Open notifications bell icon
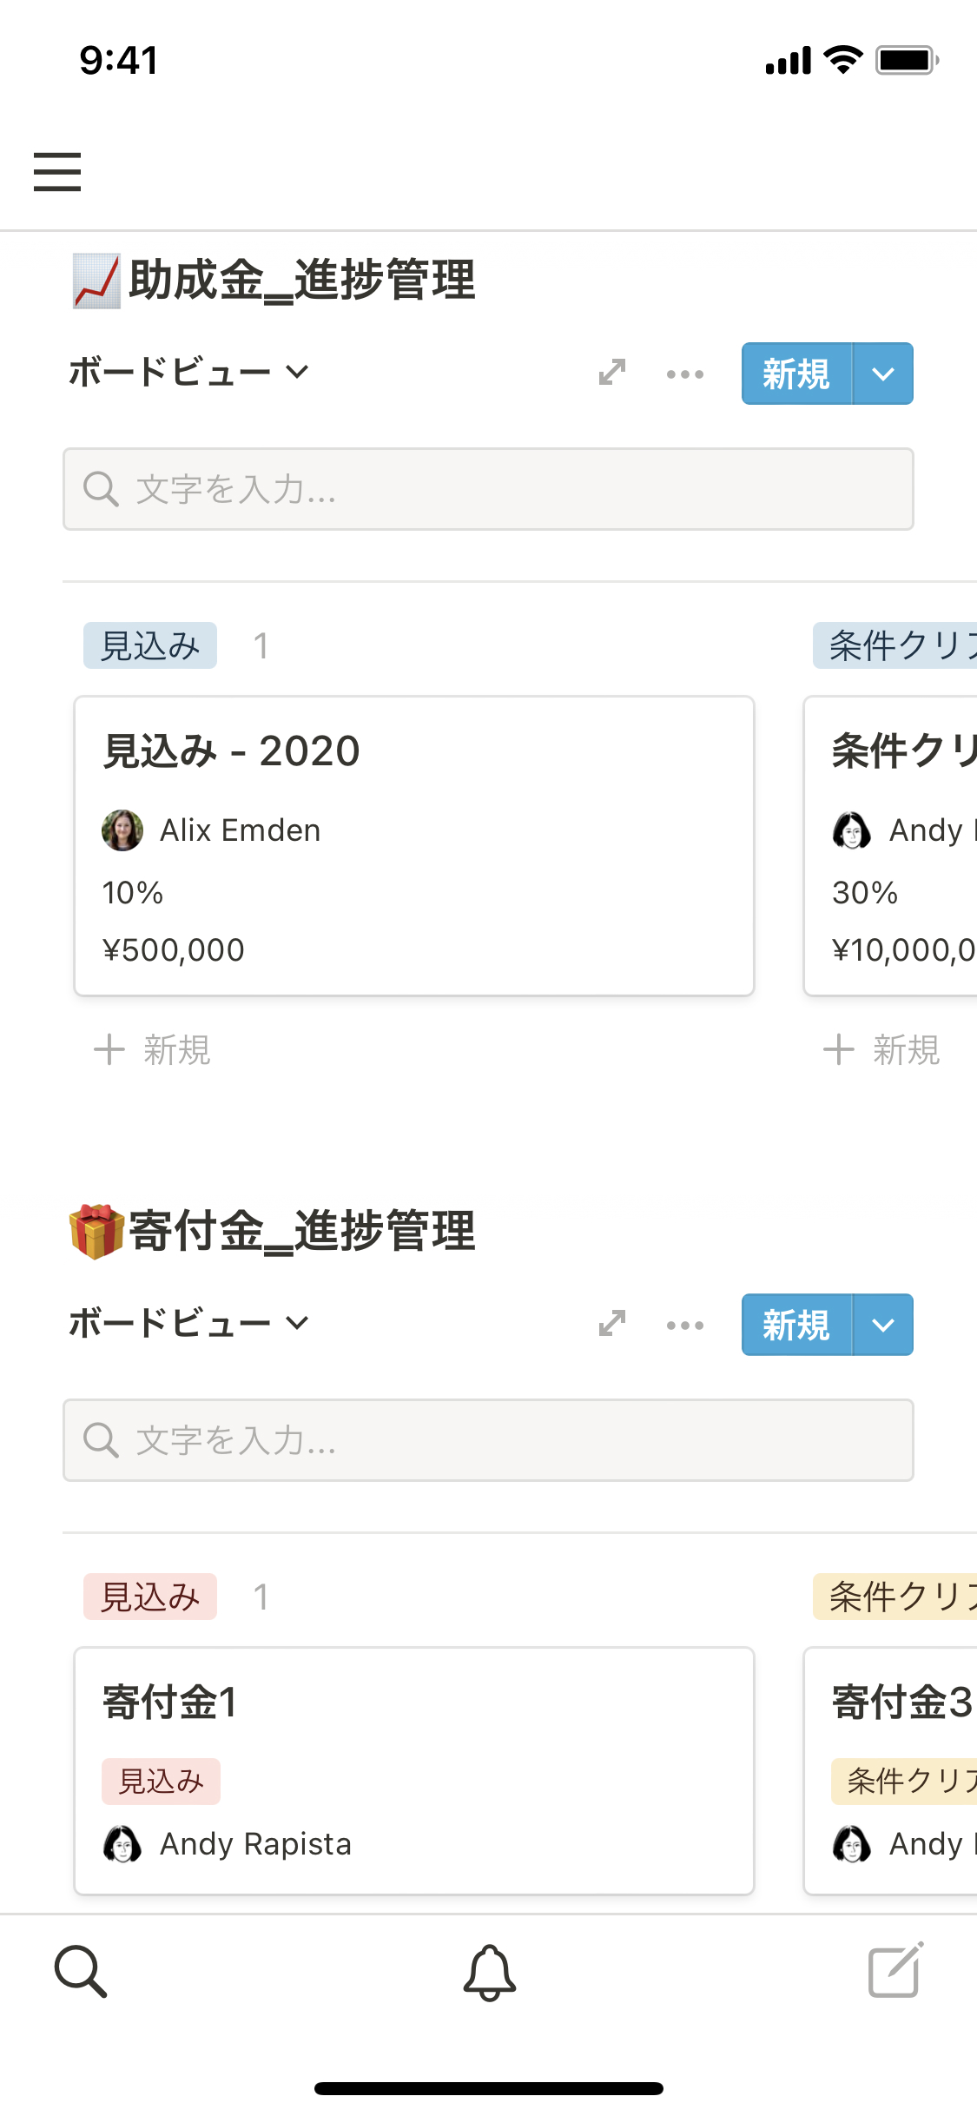Screen dimensions: 977x2116 pyautogui.click(x=489, y=1972)
